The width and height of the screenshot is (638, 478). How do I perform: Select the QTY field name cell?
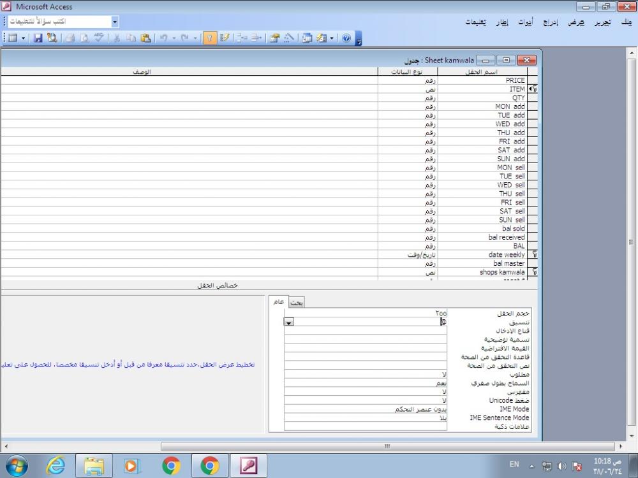tap(482, 98)
